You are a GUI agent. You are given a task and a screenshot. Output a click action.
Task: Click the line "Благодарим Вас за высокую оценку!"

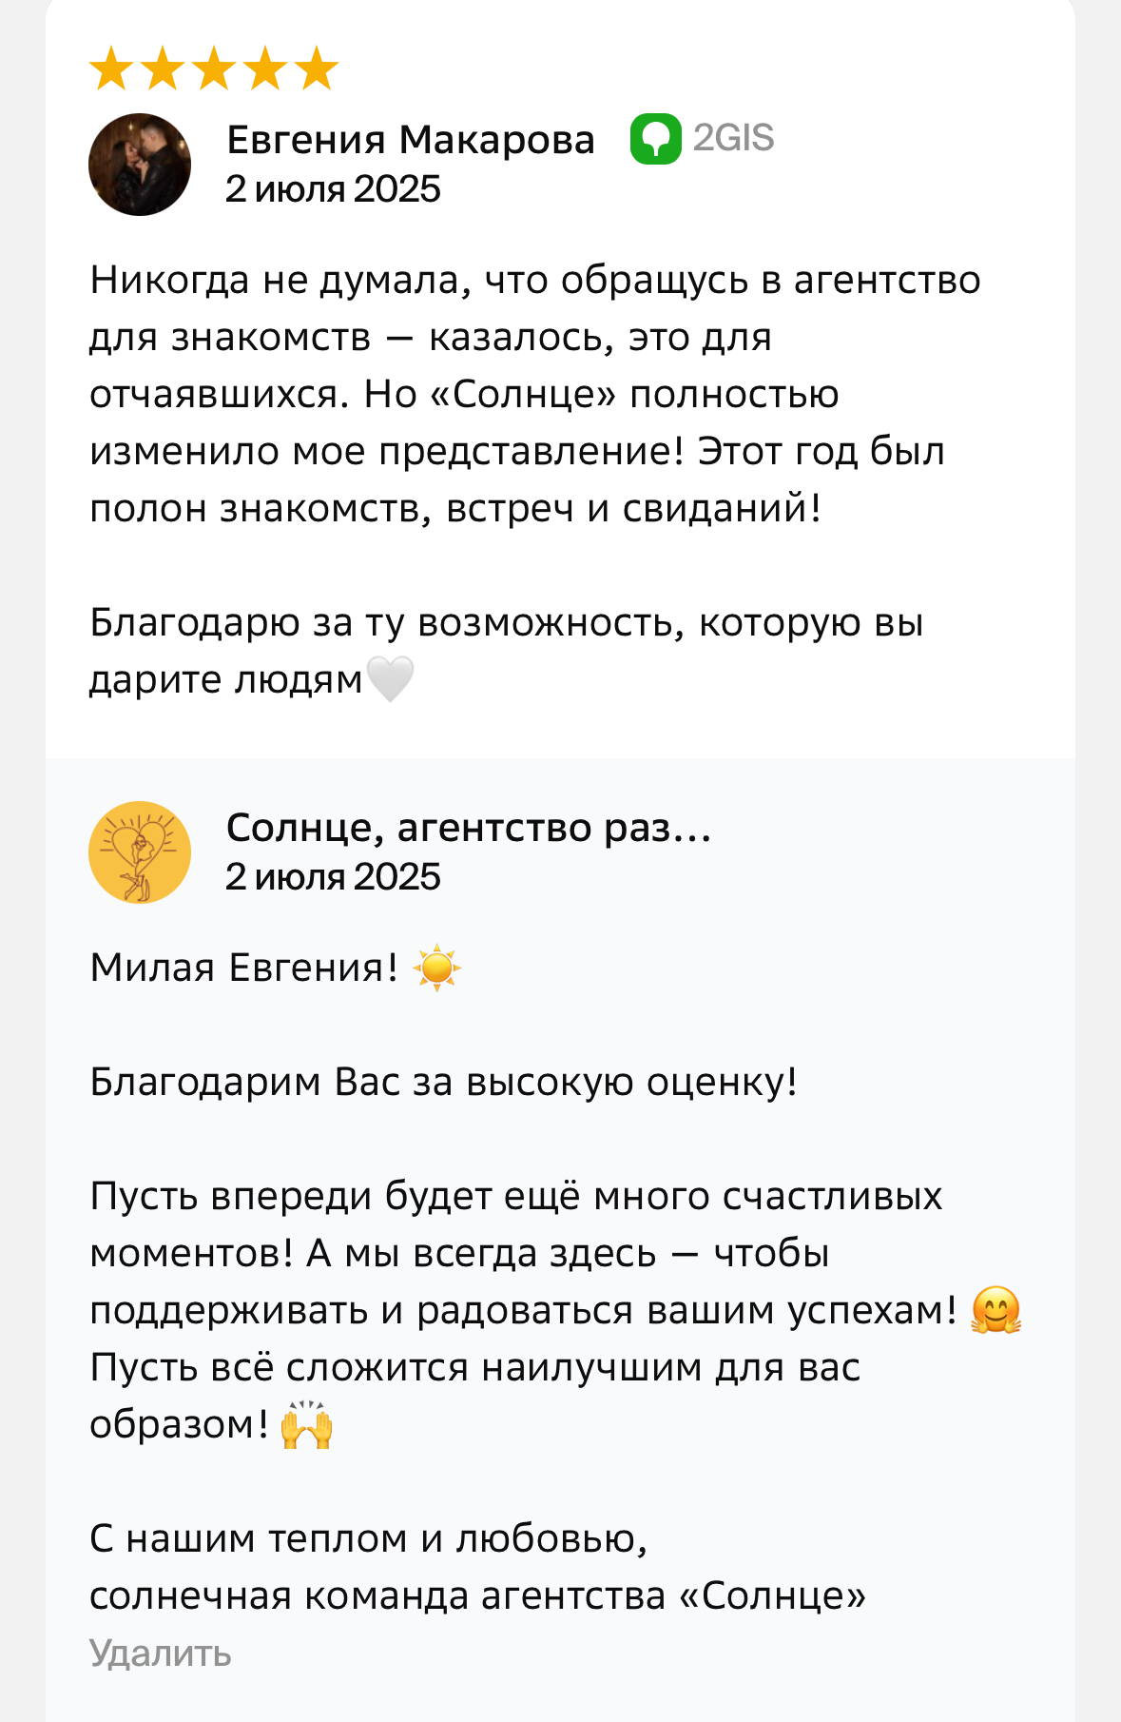pyautogui.click(x=443, y=1083)
